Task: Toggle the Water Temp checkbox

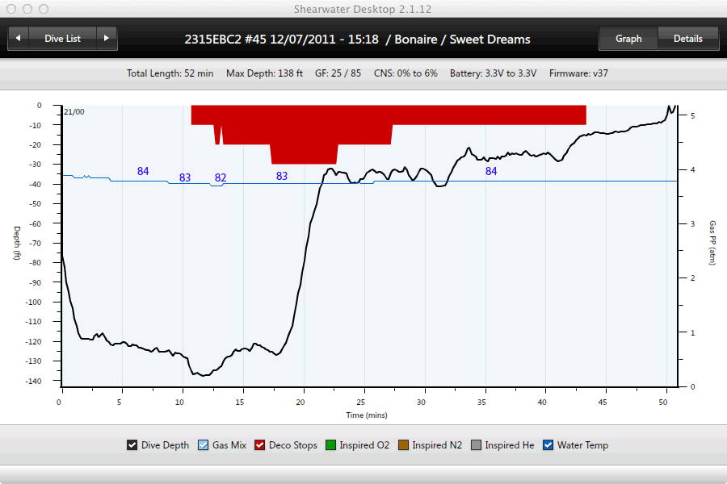Action: click(x=548, y=445)
